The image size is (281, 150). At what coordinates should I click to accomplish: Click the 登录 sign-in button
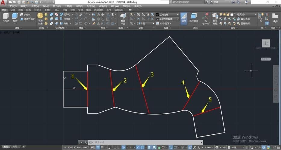coord(216,2)
